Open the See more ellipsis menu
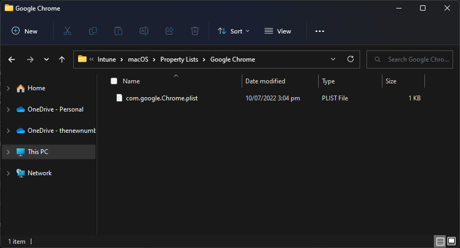The width and height of the screenshot is (460, 248). 320,31
